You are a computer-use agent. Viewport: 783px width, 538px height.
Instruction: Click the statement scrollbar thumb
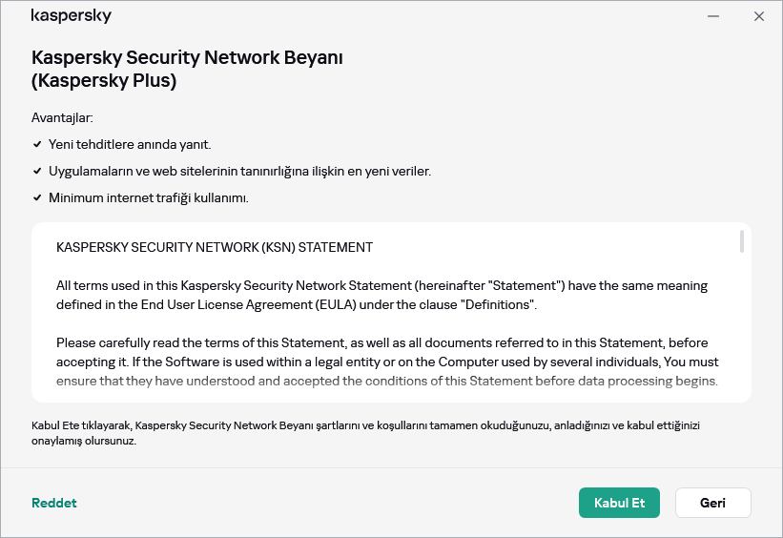click(742, 241)
